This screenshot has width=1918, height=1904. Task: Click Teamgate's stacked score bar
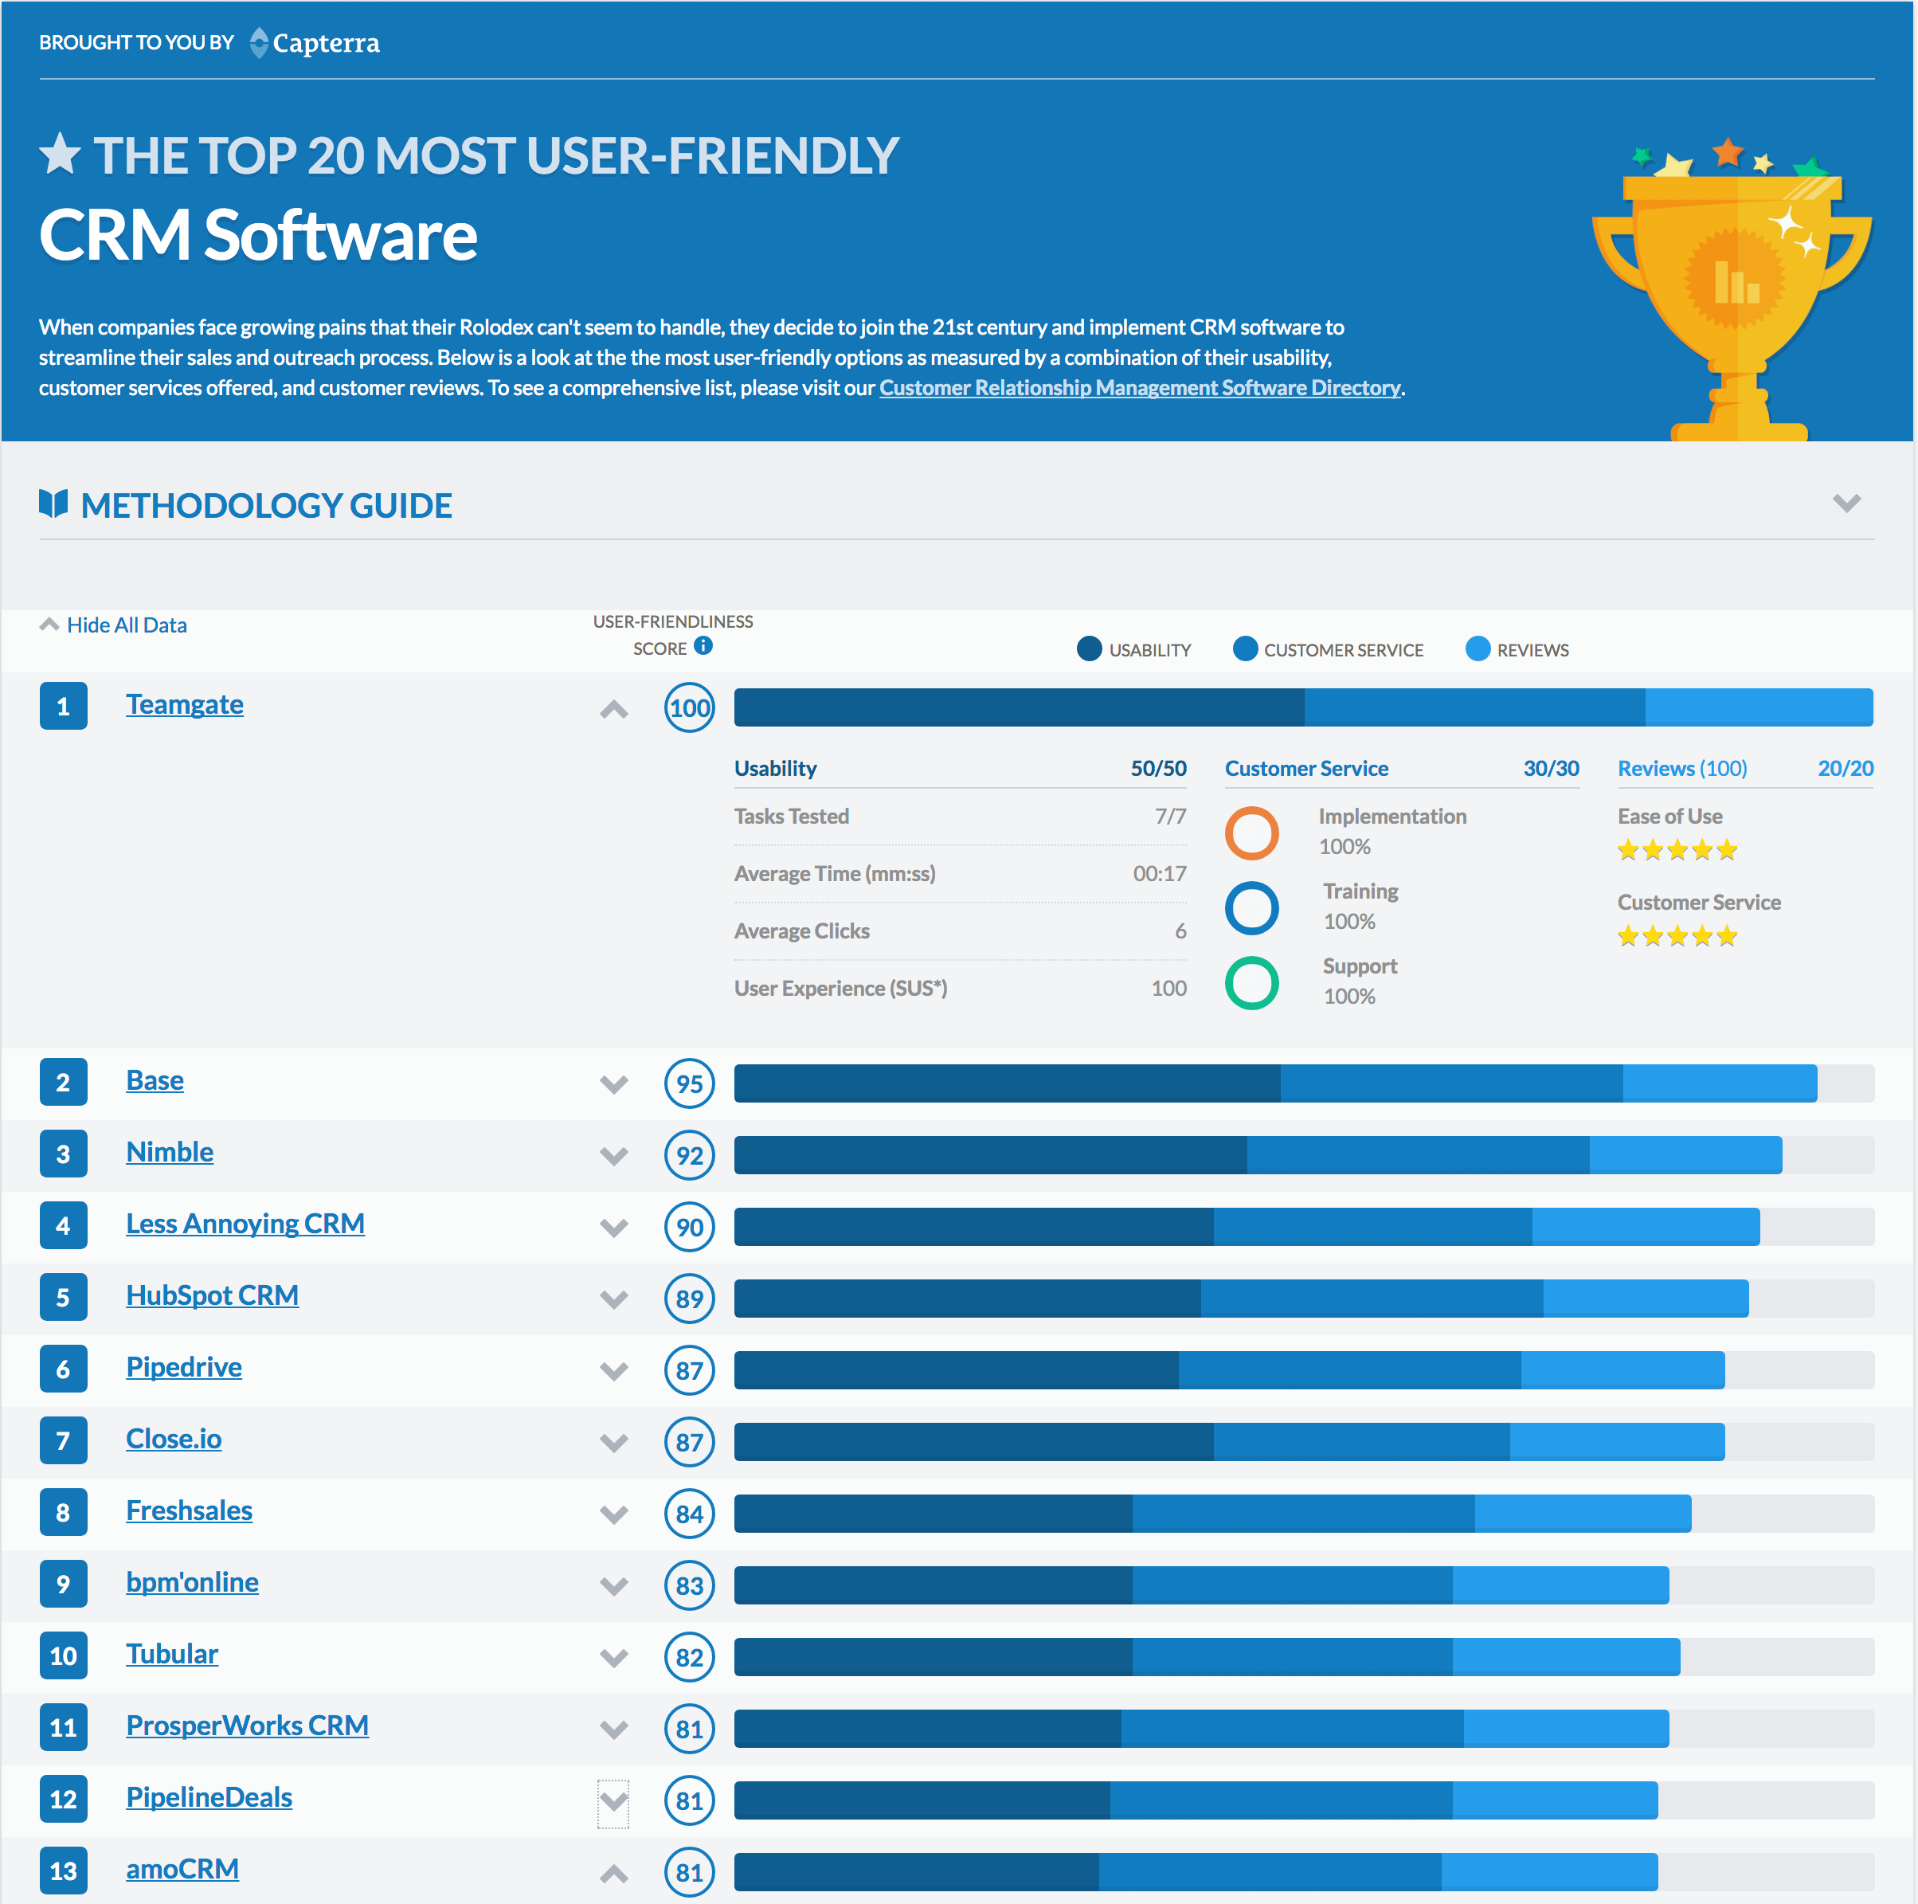click(1302, 707)
